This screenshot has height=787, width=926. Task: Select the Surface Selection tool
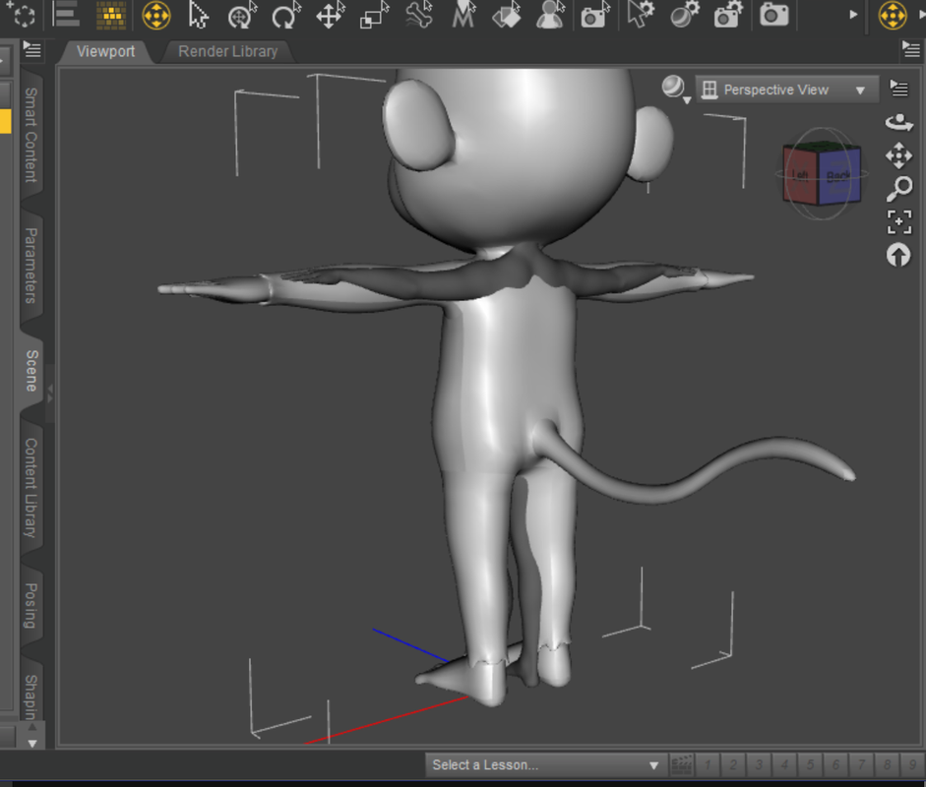tap(507, 16)
